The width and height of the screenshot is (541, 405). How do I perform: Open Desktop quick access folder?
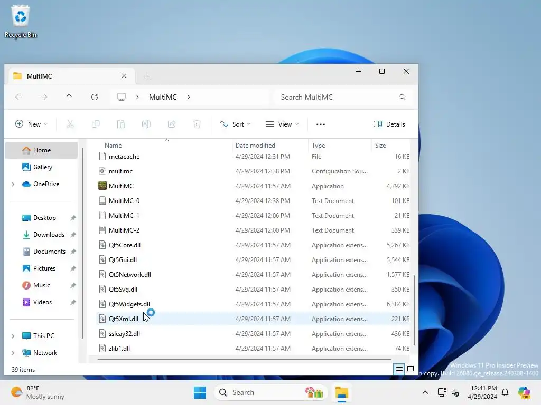click(x=41, y=218)
